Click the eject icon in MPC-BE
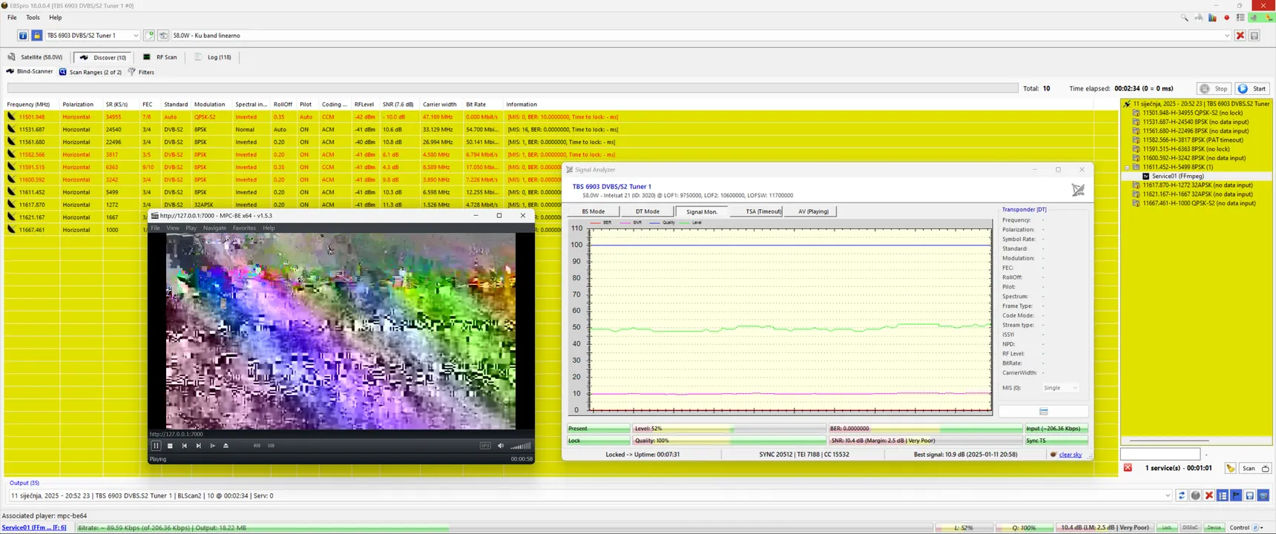1276x534 pixels. coord(226,446)
